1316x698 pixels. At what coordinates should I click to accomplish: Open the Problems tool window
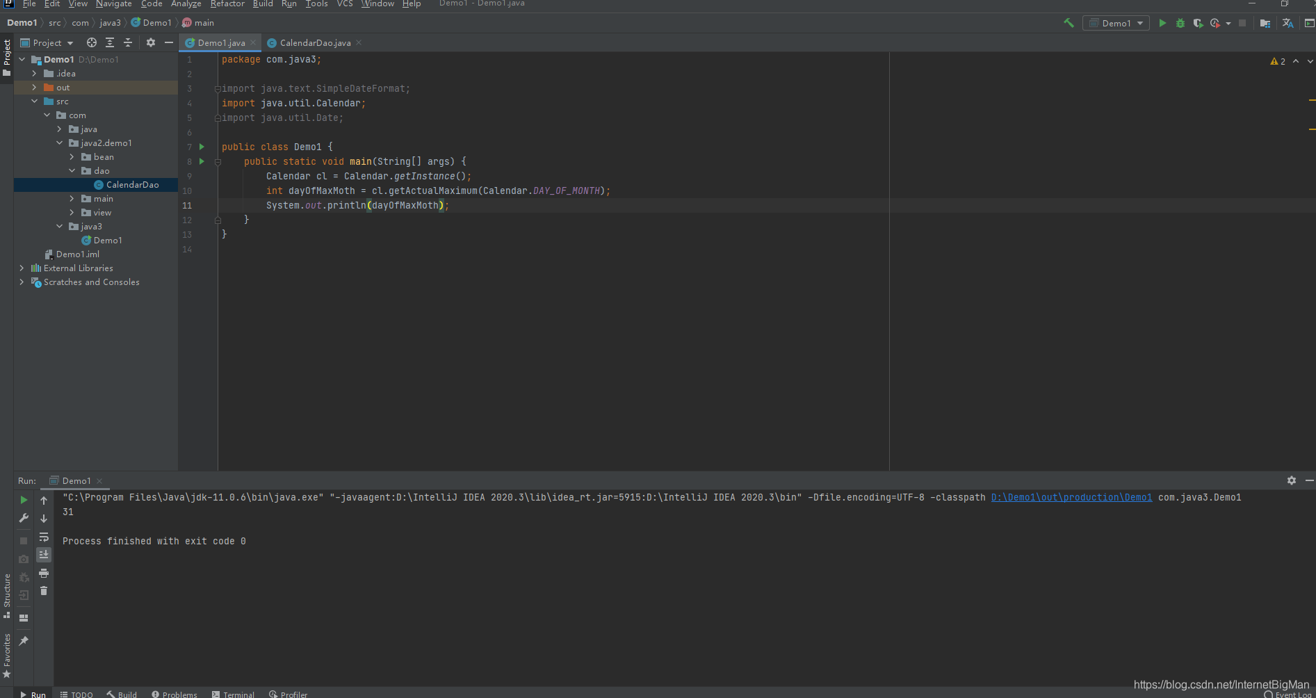pos(174,694)
